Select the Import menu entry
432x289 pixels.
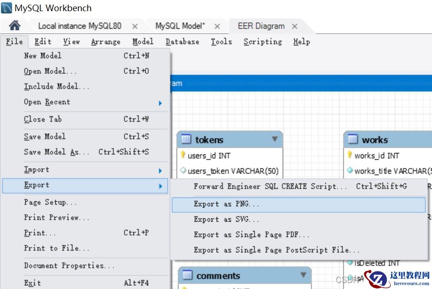85,170
